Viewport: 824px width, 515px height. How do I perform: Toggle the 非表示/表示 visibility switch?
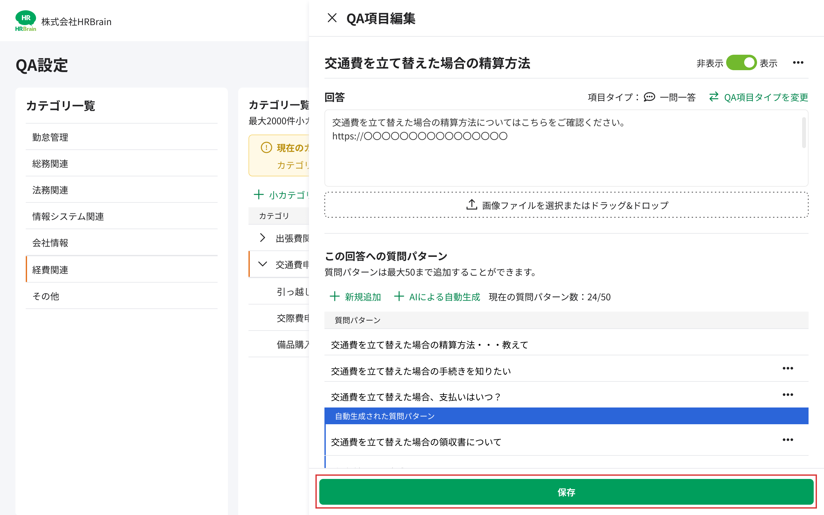[x=741, y=63]
